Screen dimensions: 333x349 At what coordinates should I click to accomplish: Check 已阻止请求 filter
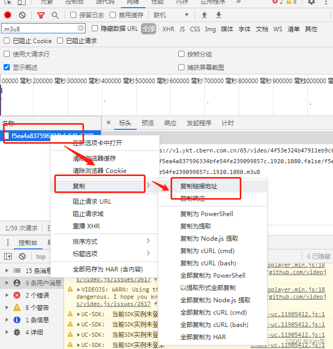tap(60, 41)
